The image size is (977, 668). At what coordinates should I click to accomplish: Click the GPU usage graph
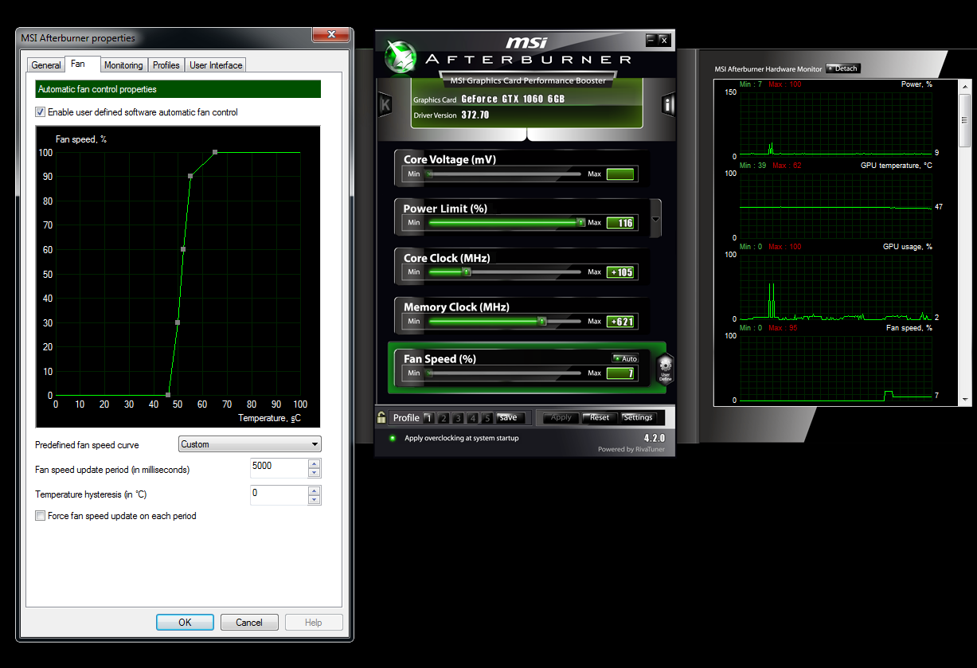[x=835, y=287]
